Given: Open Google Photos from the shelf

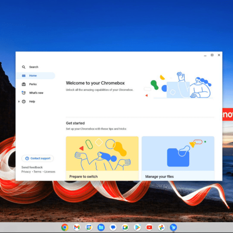Looking at the screenshot, I should 161,227.
